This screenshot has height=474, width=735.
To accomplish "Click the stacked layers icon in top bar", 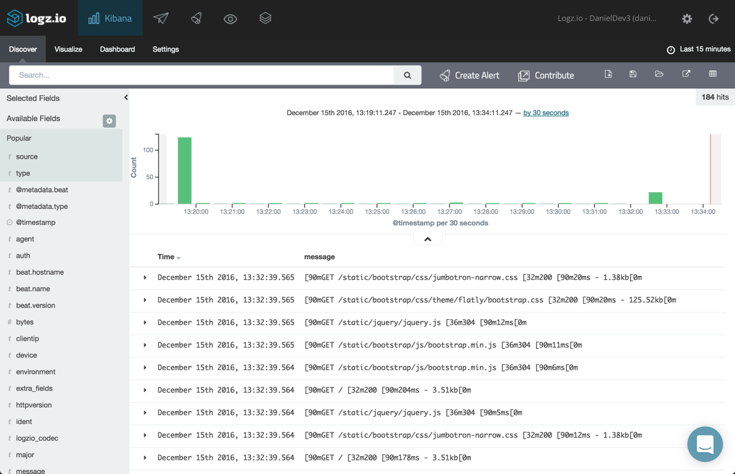I will 265,18.
